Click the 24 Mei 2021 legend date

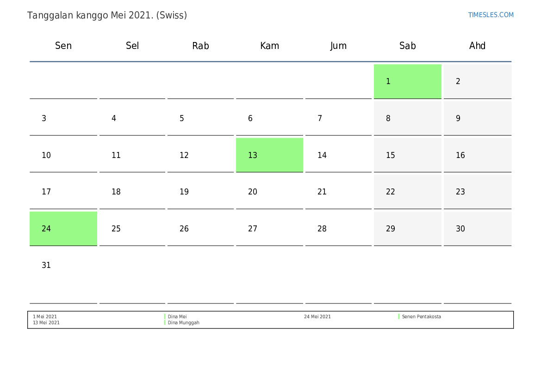317,317
